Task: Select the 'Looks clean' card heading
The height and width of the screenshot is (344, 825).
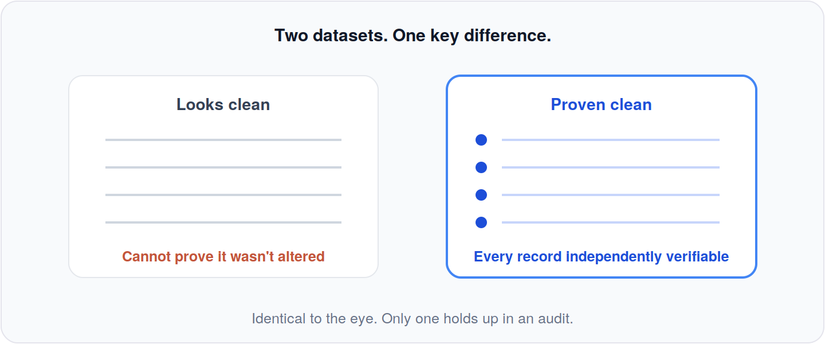Action: point(223,104)
